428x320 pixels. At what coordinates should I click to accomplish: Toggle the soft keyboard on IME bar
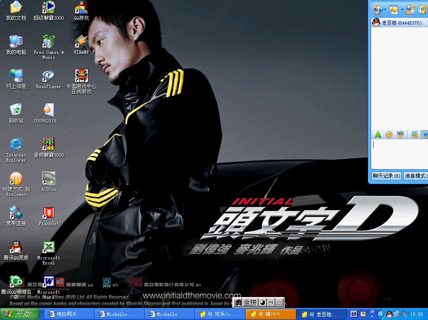click(x=279, y=302)
